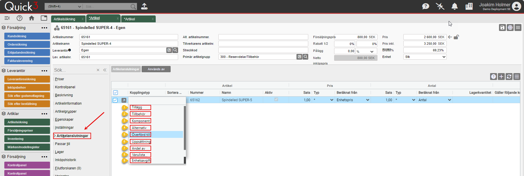Choose Överförd till in Kopplingstyp list
524x176 pixels.
(140, 135)
